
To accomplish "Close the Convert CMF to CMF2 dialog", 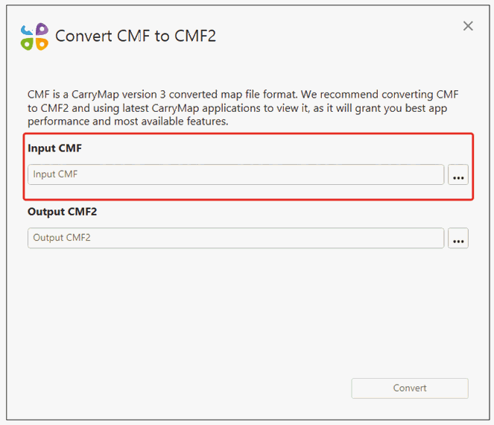I will click(468, 26).
